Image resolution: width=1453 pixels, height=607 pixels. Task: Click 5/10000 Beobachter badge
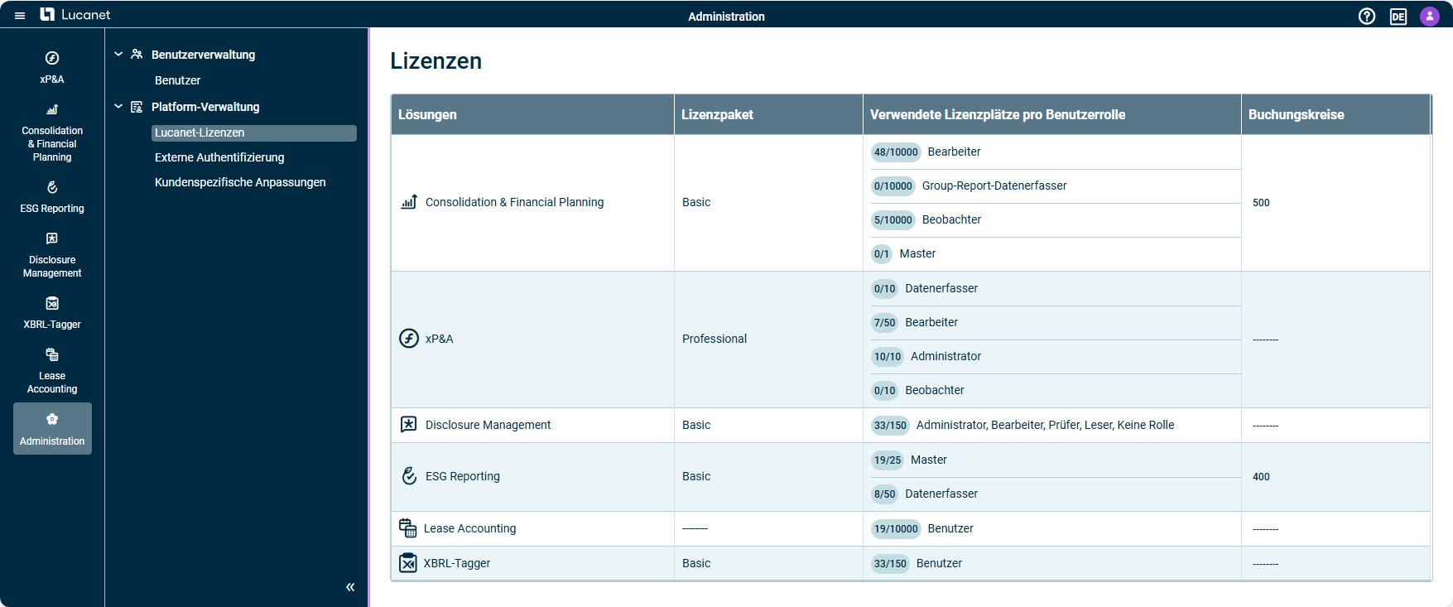click(892, 219)
